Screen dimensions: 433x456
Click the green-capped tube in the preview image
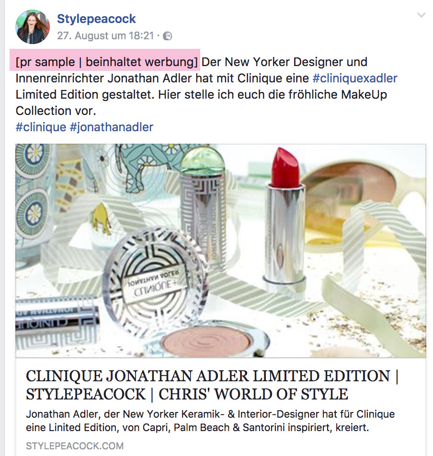point(203,208)
